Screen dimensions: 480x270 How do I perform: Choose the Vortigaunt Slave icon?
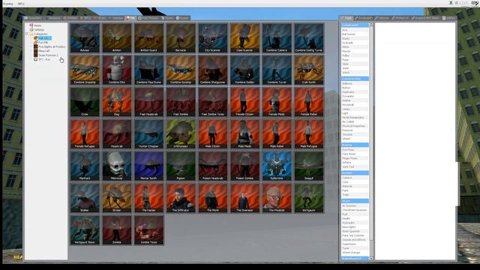(85, 230)
